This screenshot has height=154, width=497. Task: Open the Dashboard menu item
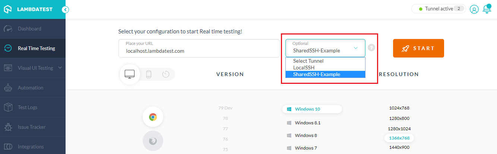pos(29,29)
